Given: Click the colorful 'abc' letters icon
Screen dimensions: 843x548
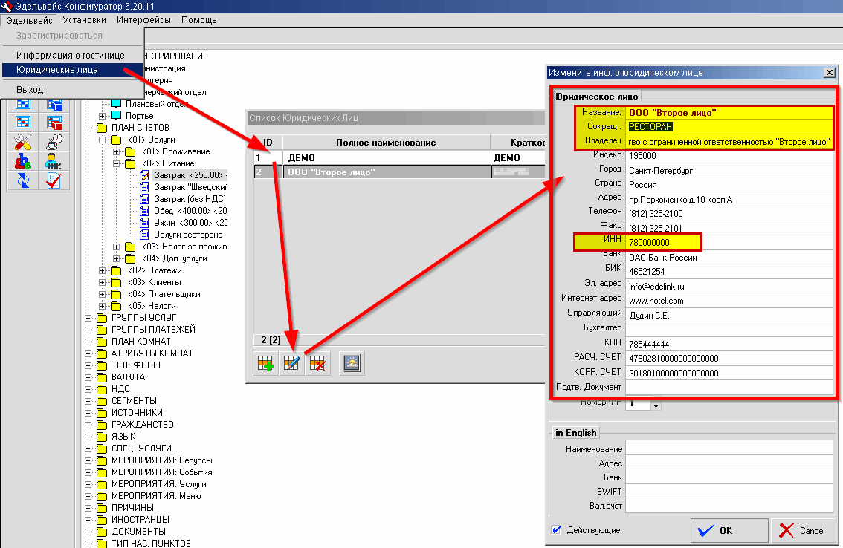Looking at the screenshot, I should coord(23,160).
